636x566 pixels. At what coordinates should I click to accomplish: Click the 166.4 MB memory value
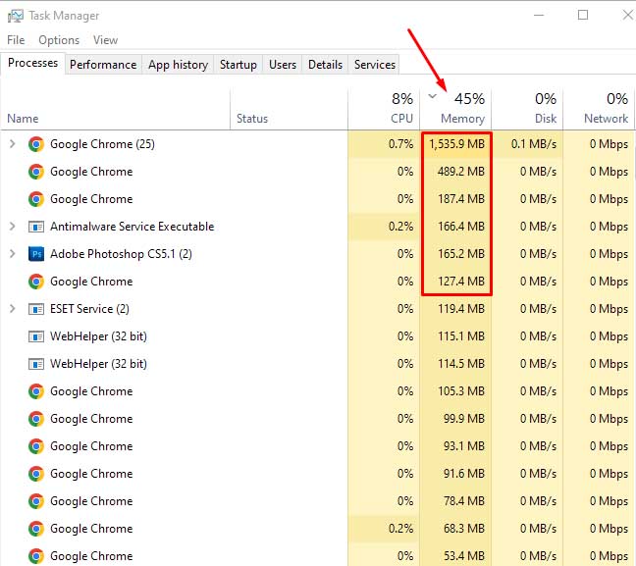(x=460, y=227)
